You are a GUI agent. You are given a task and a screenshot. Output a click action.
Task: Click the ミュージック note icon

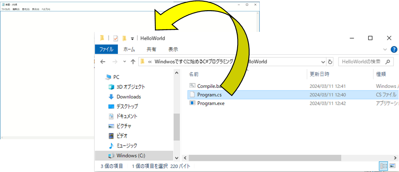tap(111, 146)
